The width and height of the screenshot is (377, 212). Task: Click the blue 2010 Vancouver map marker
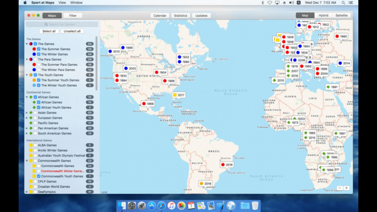click(x=114, y=51)
